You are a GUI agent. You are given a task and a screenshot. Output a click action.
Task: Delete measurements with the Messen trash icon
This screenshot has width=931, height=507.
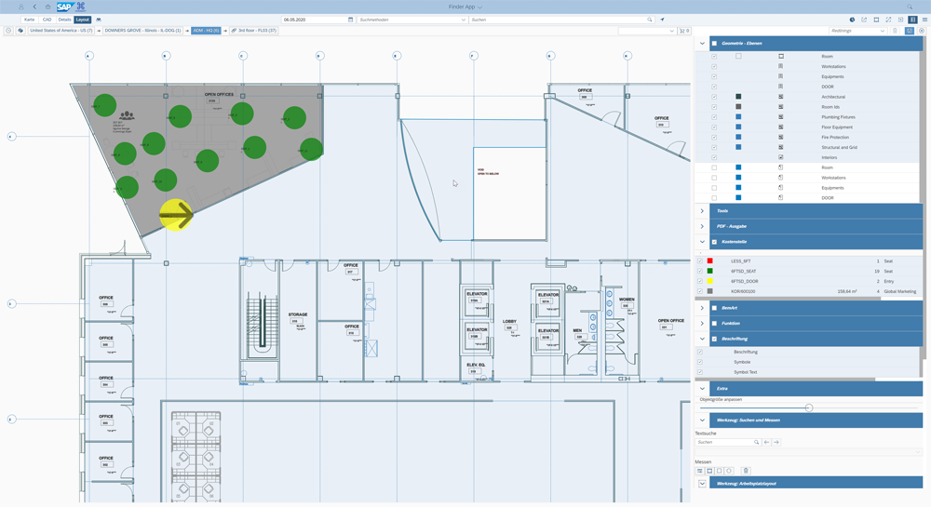747,471
